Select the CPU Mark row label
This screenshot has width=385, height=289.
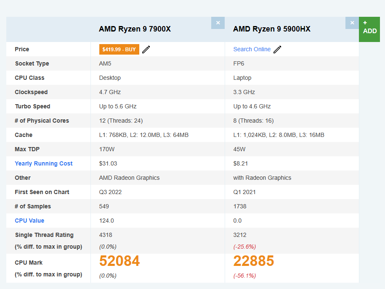pos(29,263)
